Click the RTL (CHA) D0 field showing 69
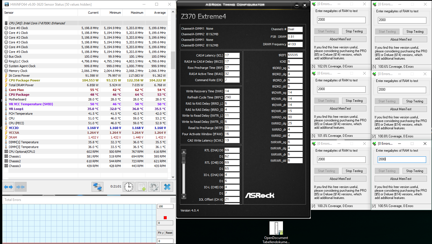 pos(232,150)
